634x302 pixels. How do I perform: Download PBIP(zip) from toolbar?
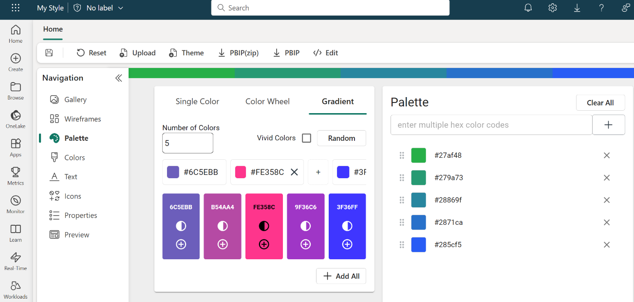pyautogui.click(x=238, y=53)
